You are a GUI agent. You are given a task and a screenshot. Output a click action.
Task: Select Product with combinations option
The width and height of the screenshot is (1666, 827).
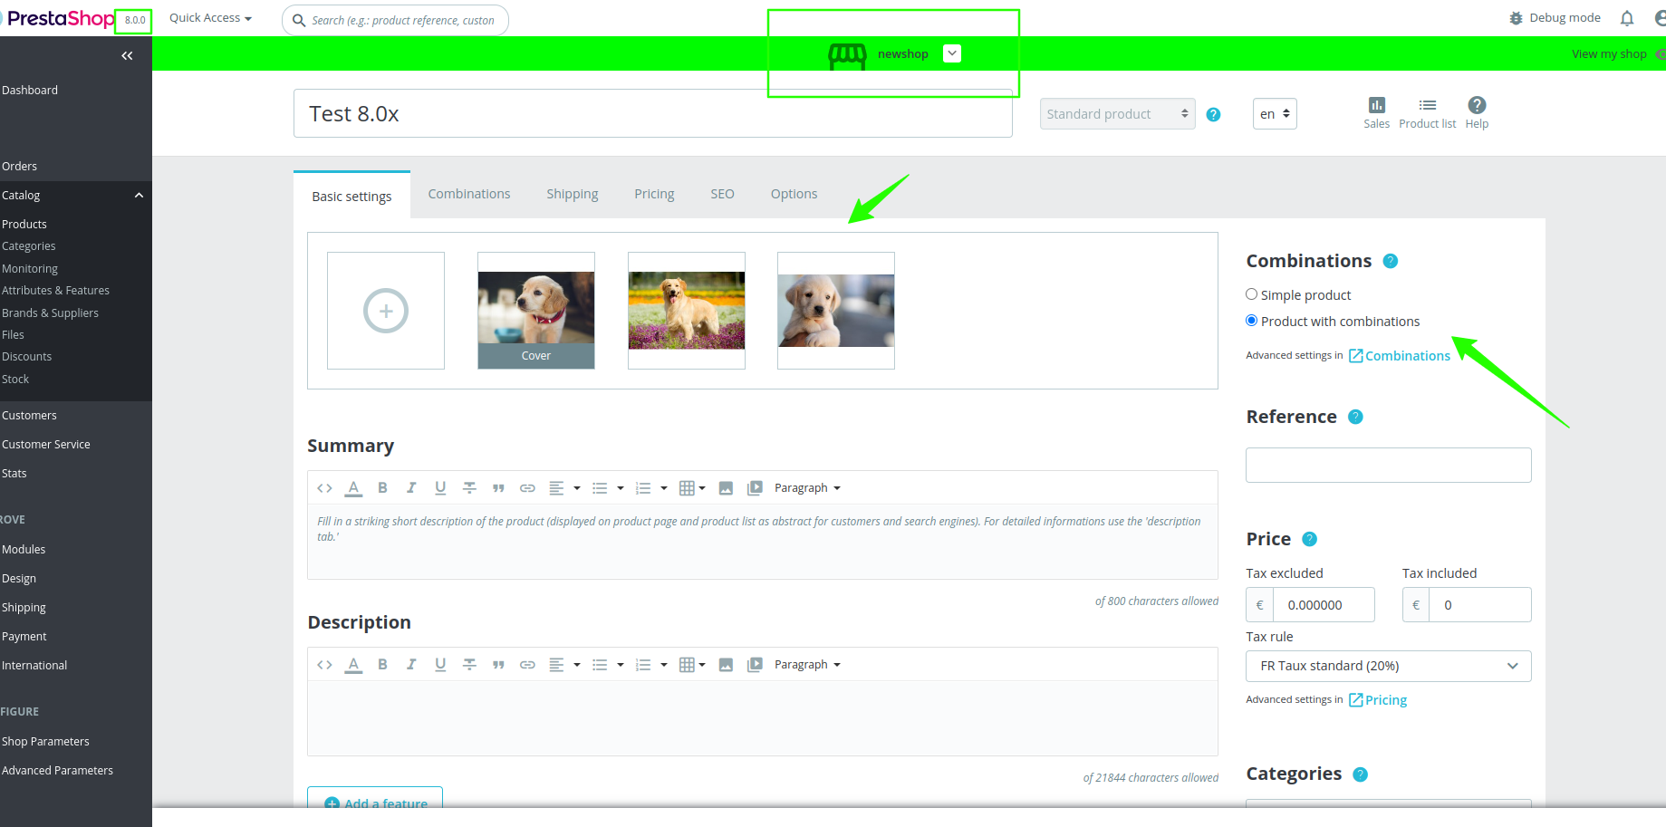click(x=1251, y=320)
